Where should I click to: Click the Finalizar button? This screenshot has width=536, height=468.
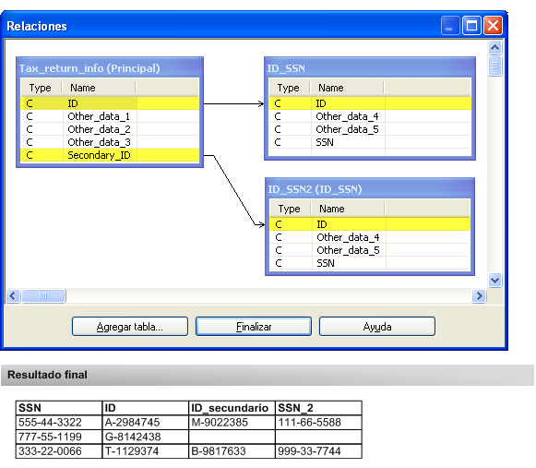(x=254, y=327)
